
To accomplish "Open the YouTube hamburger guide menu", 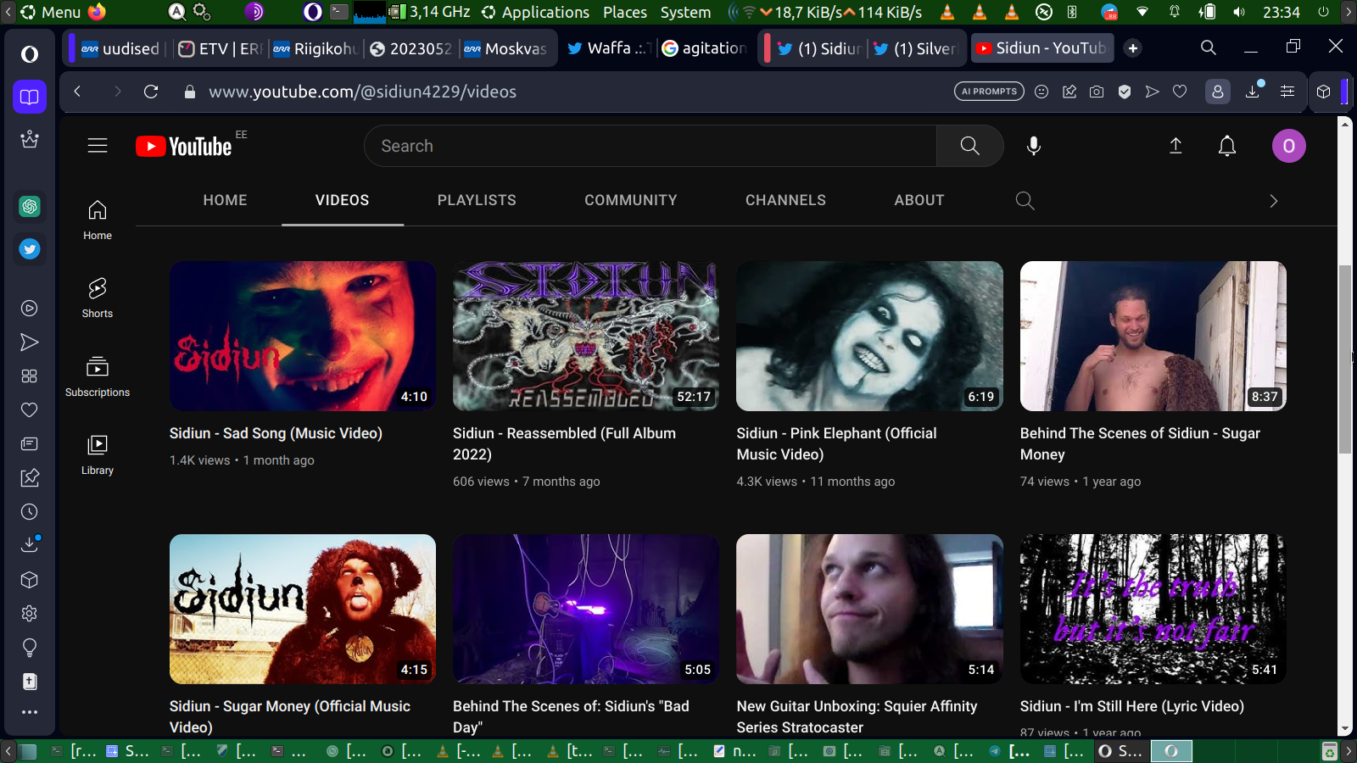I will (98, 146).
